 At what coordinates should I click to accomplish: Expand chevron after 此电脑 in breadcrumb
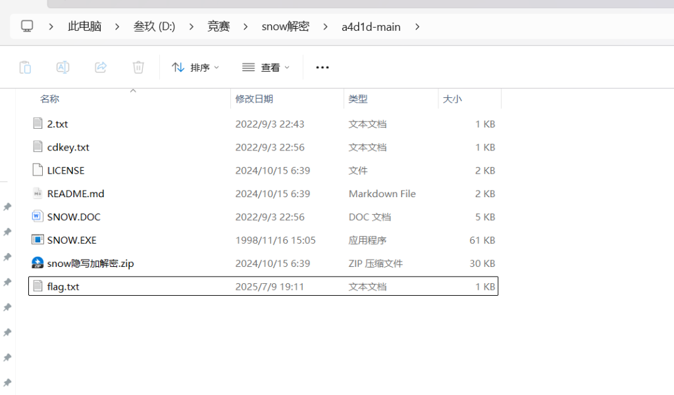pos(117,27)
